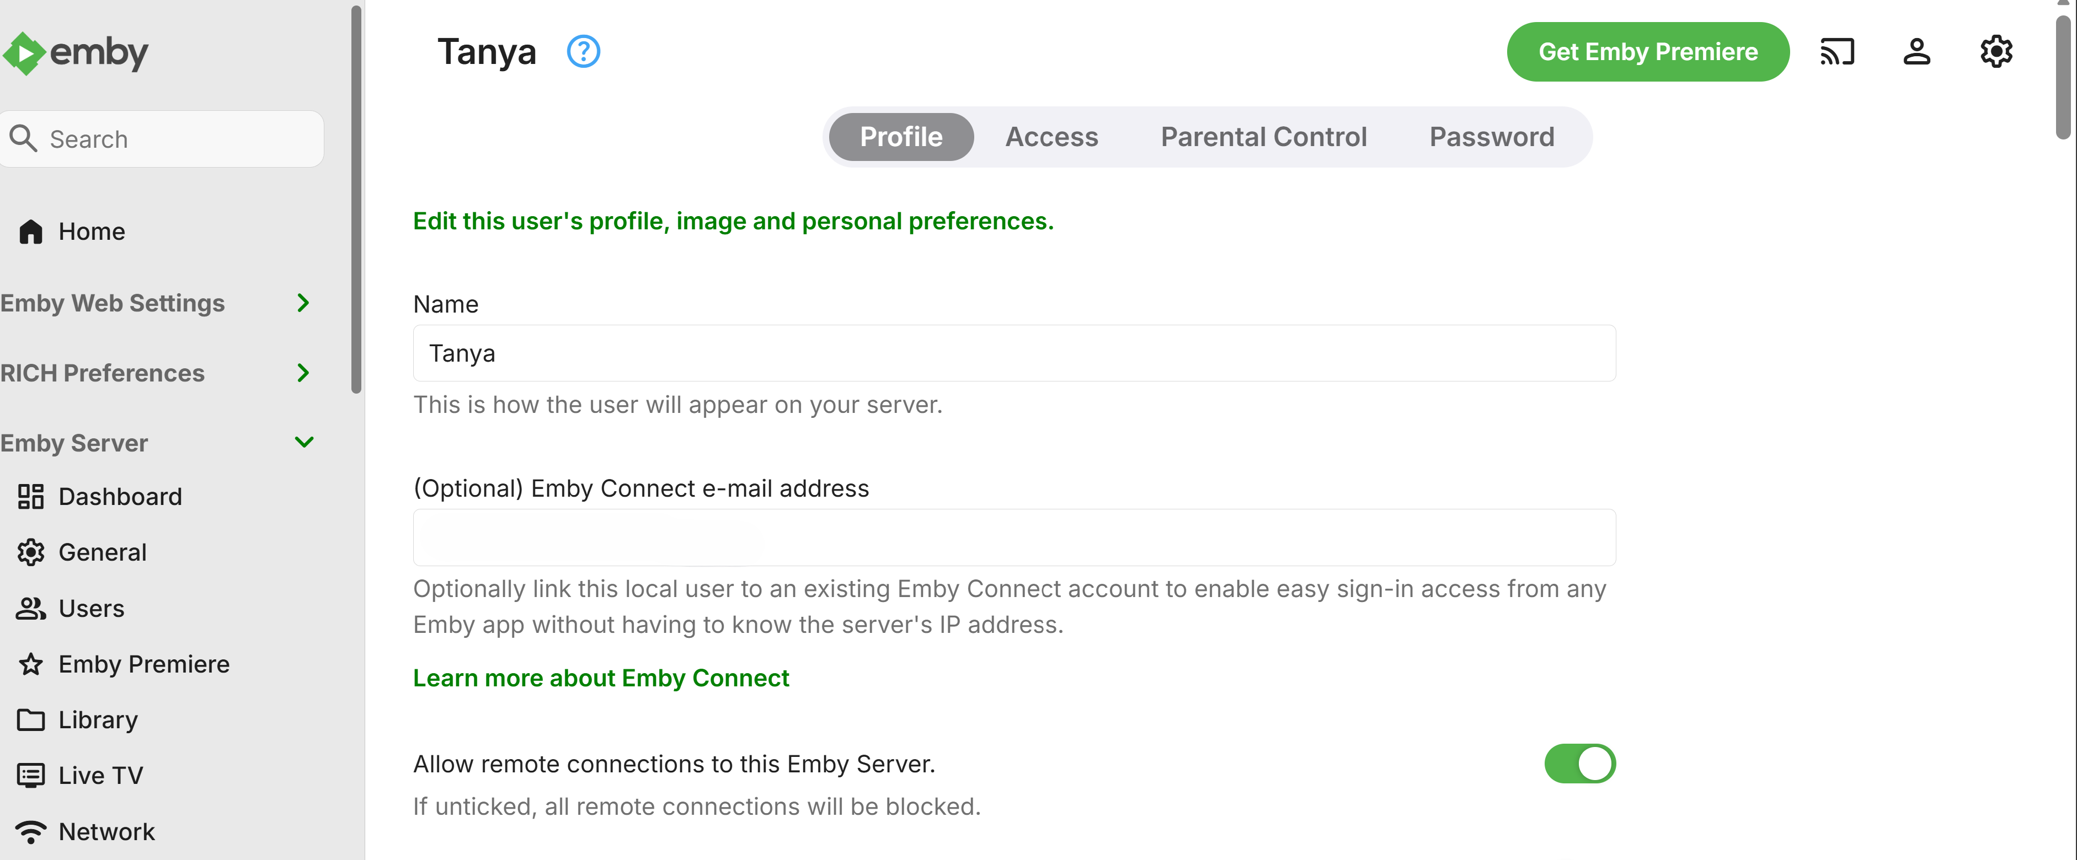The image size is (2077, 860).
Task: Click the settings gear icon in header
Action: tap(1995, 52)
